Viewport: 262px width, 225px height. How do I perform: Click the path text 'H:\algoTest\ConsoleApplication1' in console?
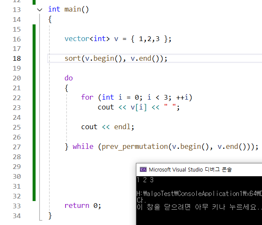point(189,194)
